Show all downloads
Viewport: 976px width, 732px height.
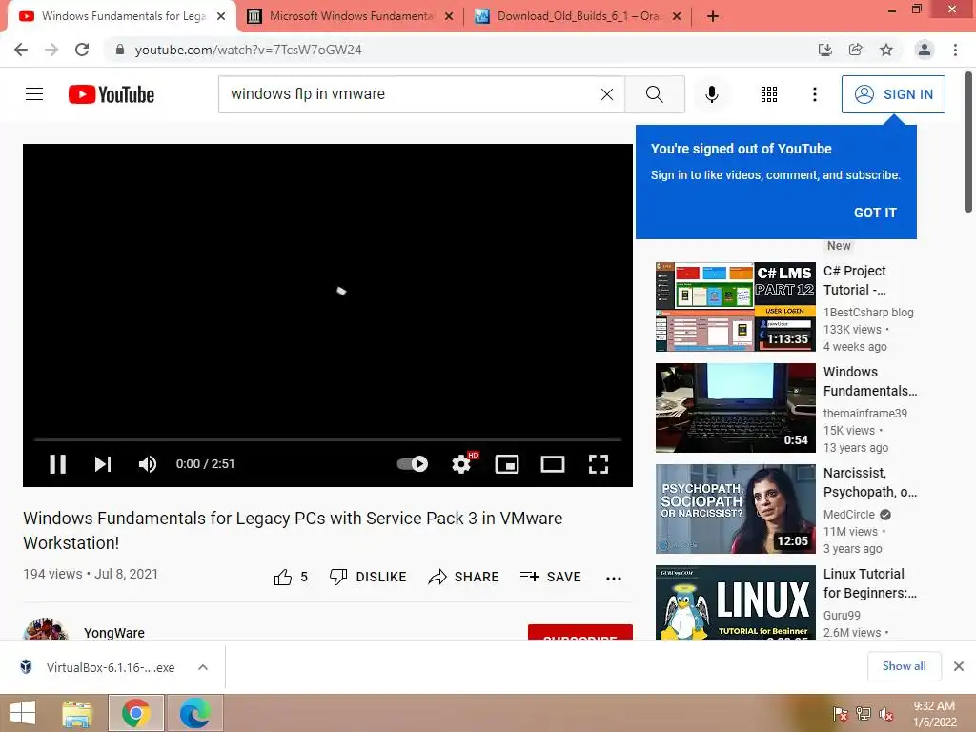[x=904, y=666]
